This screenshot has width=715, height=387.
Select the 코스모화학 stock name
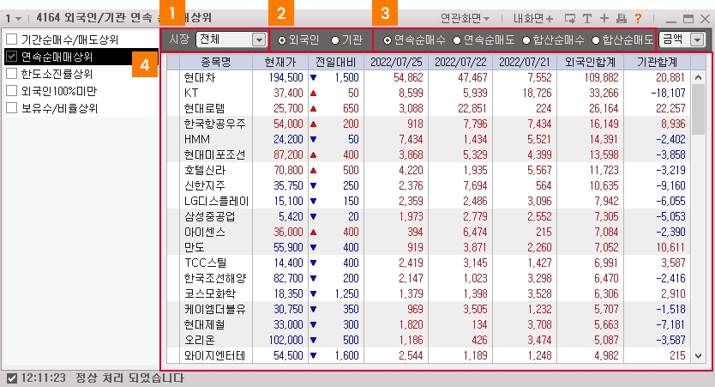(x=210, y=294)
